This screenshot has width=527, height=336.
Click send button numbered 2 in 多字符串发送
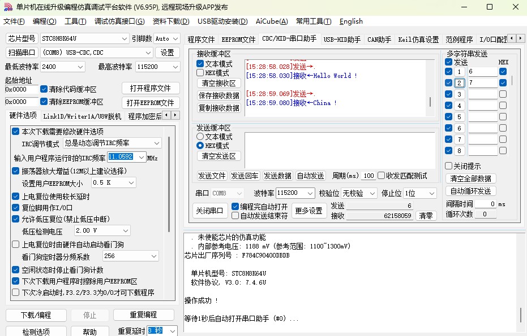point(460,83)
